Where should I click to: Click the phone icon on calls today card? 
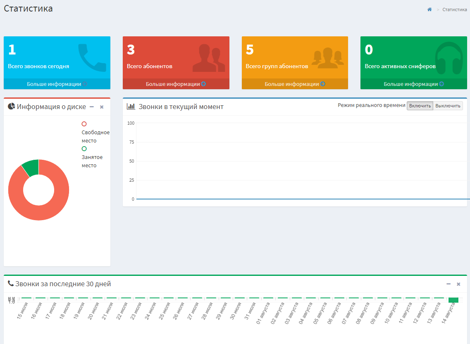tap(92, 58)
